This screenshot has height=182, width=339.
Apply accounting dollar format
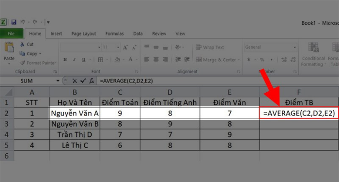click(x=249, y=59)
